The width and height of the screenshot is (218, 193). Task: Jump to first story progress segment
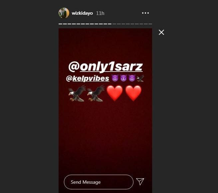[60, 24]
